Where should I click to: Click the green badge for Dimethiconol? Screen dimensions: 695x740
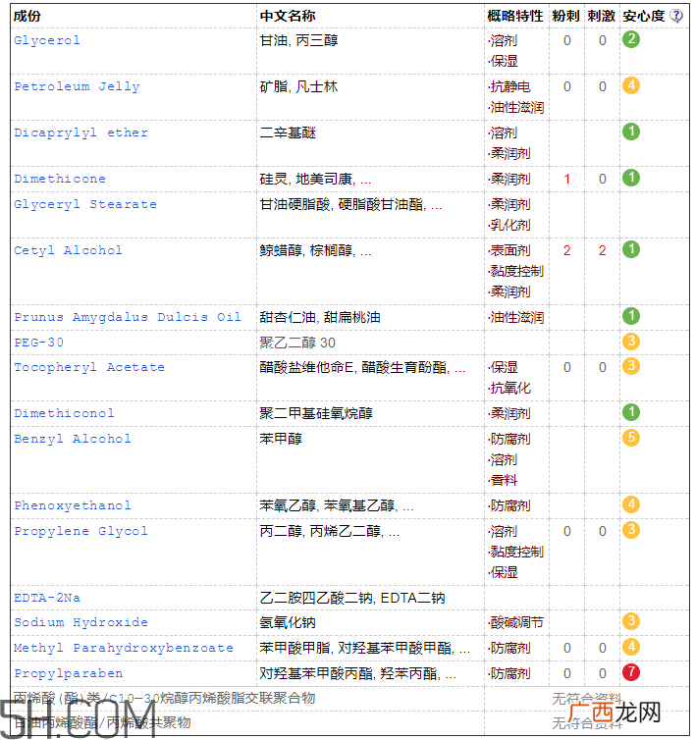click(631, 412)
